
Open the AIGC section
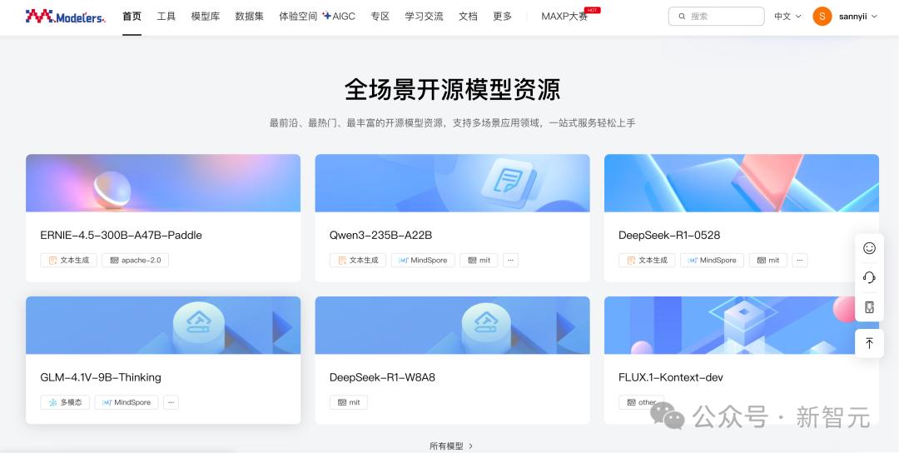pos(344,17)
